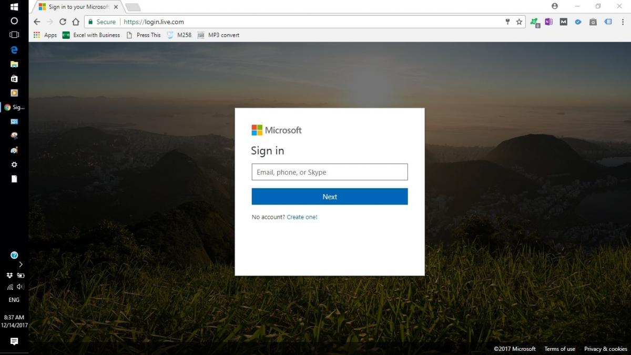
Task: Open Task View on the taskbar
Action: click(x=14, y=35)
